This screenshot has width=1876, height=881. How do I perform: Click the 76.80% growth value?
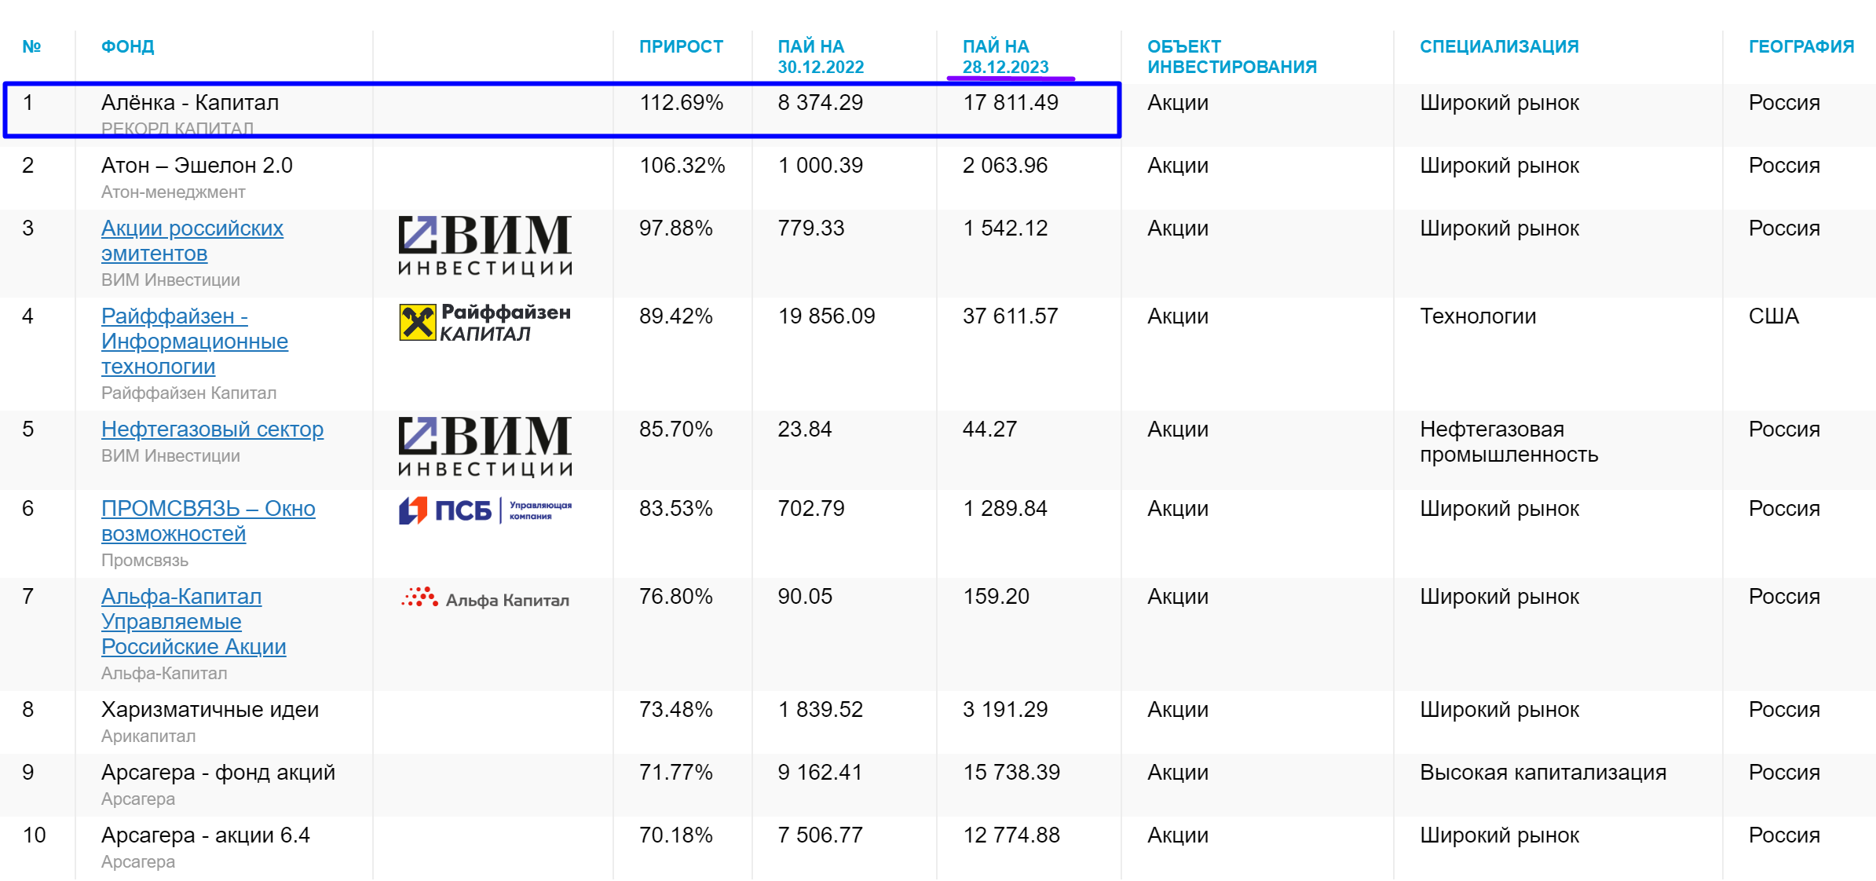click(x=676, y=597)
